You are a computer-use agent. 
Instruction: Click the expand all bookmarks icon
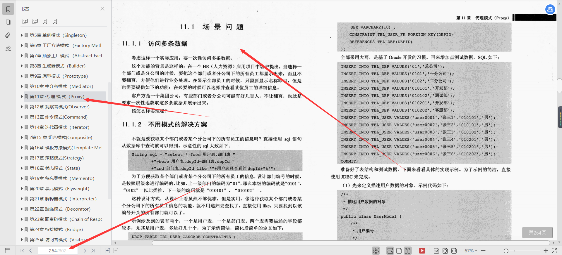[25, 21]
